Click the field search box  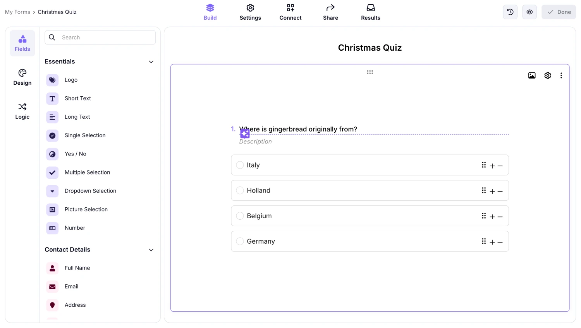click(100, 37)
